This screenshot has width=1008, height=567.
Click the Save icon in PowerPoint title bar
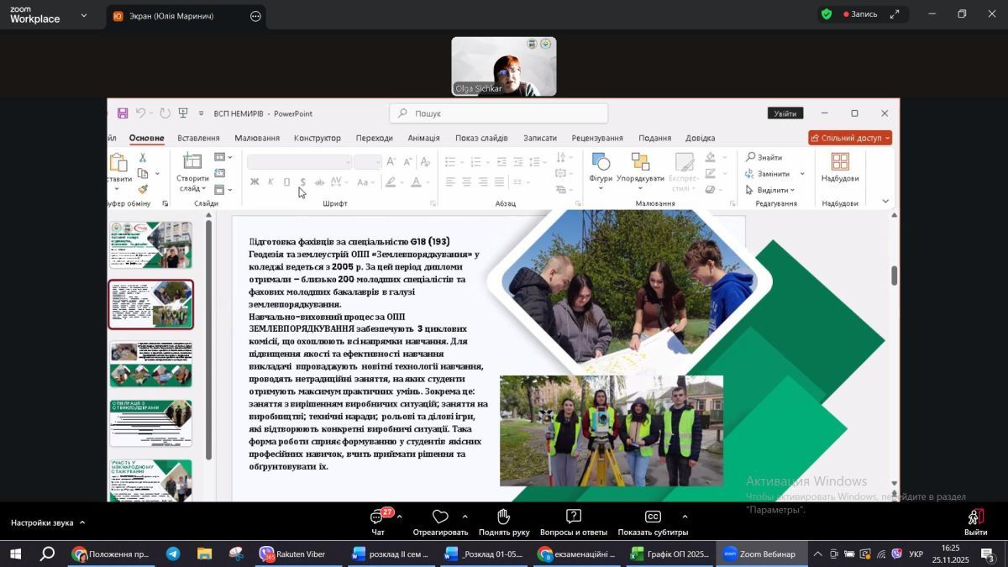pos(123,113)
